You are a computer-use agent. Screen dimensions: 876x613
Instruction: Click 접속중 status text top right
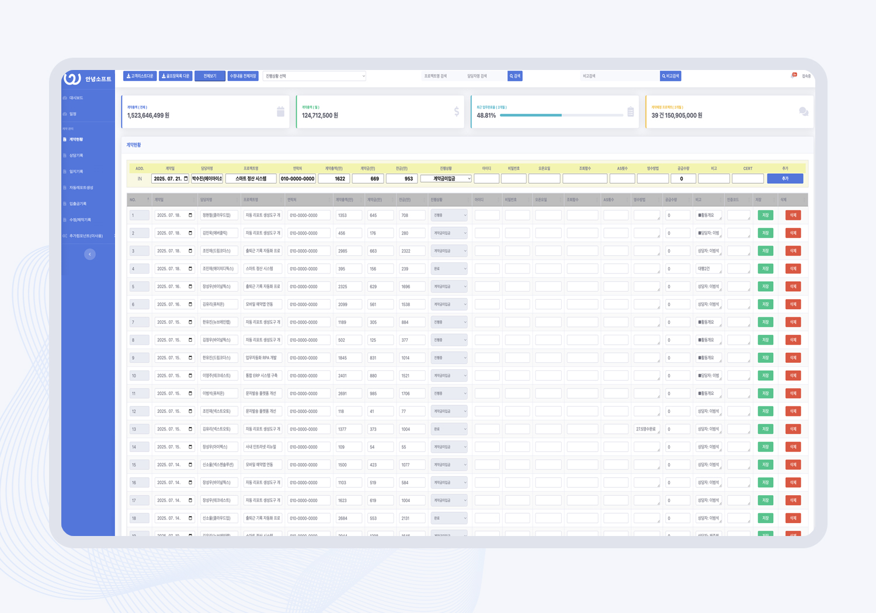click(806, 76)
